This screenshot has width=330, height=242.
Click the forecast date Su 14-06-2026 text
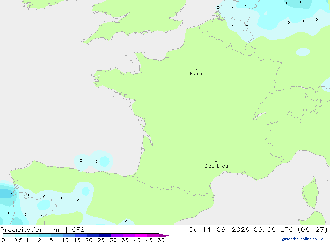click(219, 229)
